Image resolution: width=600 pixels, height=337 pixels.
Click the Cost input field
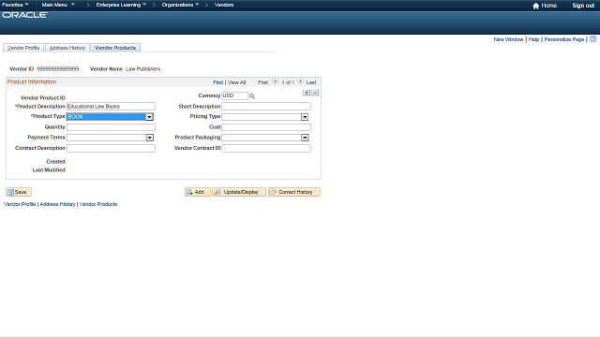coord(266,127)
